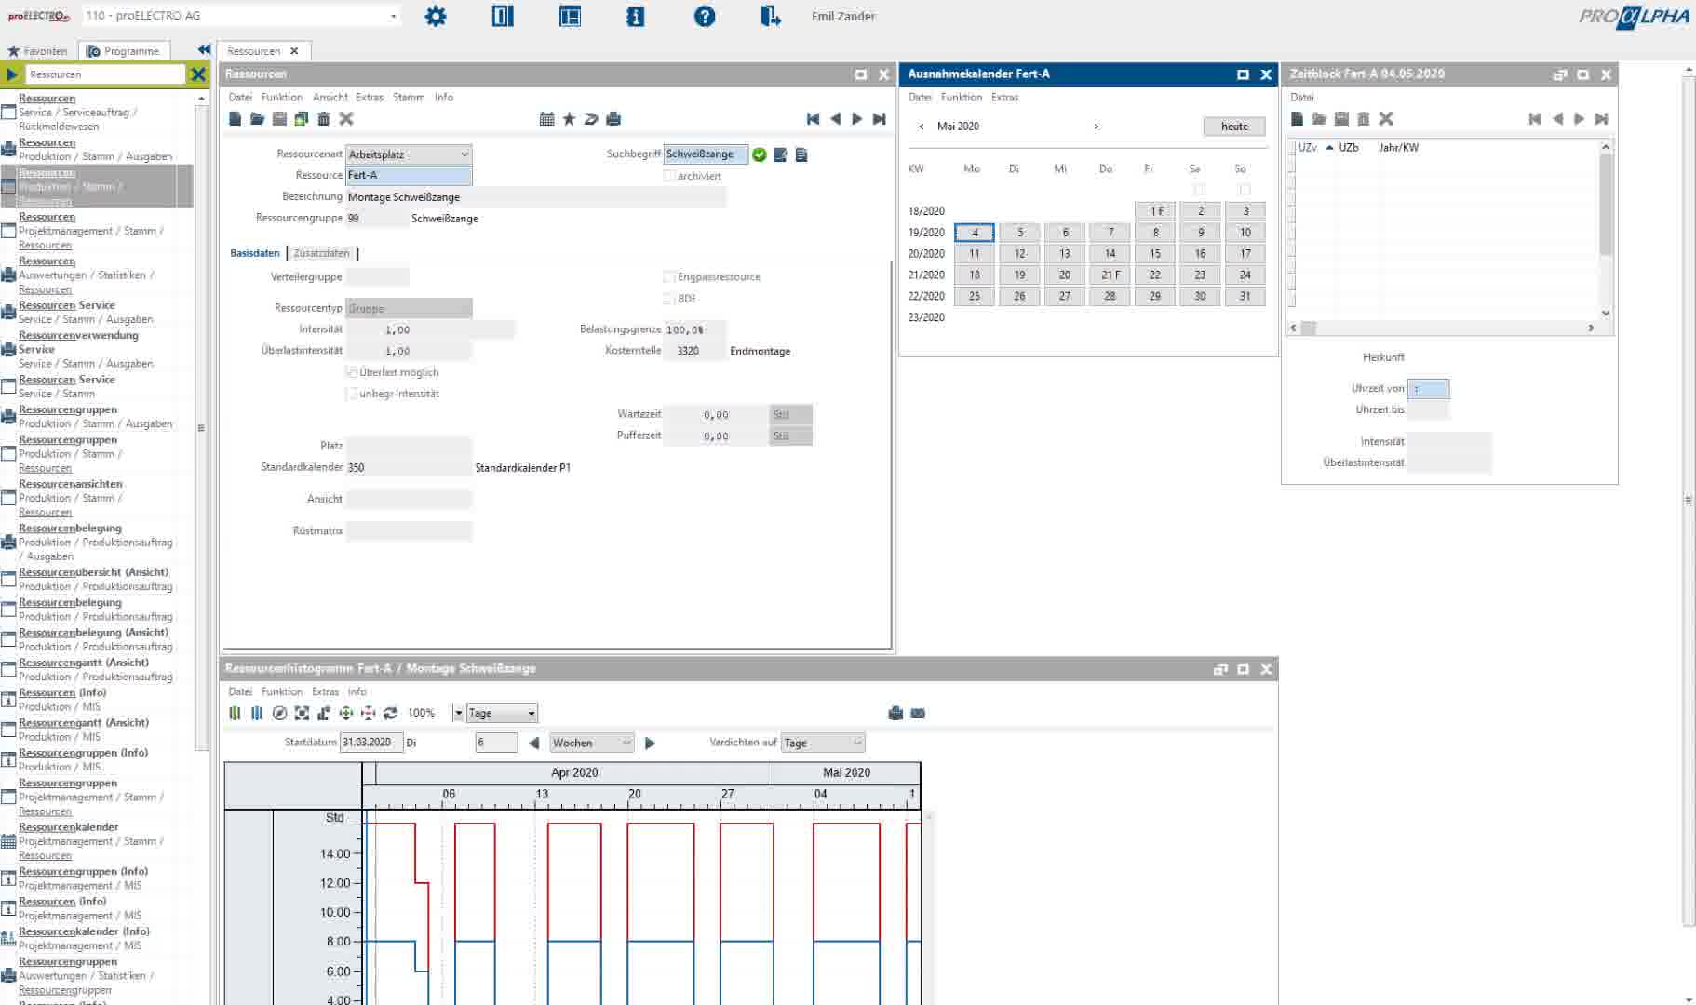Click green bars icon in histogram toolbar
Viewport: 1696px width, 1005px height.
click(x=235, y=713)
